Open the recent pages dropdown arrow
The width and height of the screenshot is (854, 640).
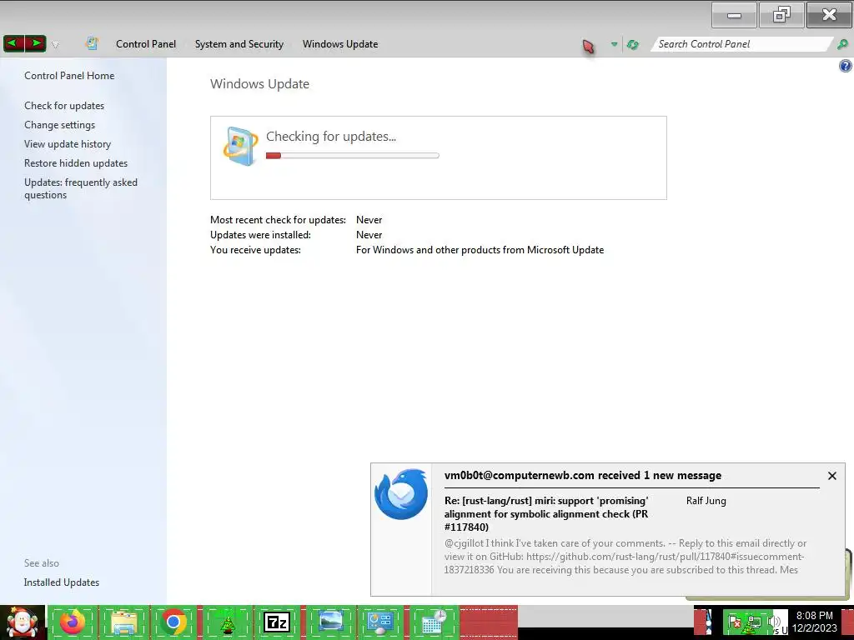[x=55, y=44]
